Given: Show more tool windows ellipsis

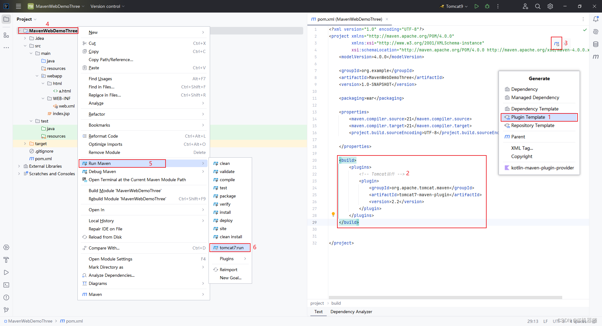Looking at the screenshot, I should [x=6, y=48].
